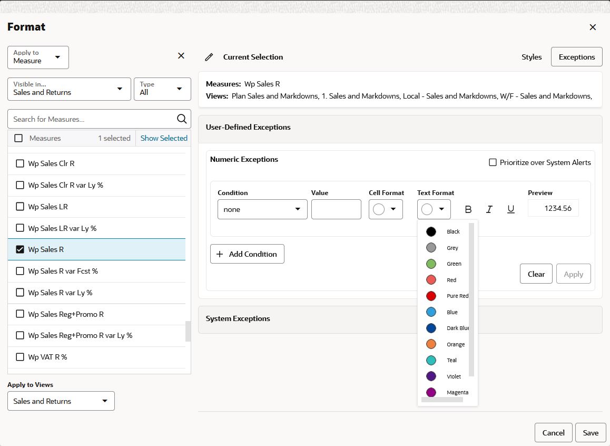The width and height of the screenshot is (610, 446).
Task: Click the Save button
Action: click(590, 433)
